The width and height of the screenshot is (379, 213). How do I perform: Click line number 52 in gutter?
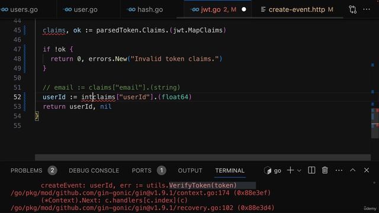click(17, 97)
